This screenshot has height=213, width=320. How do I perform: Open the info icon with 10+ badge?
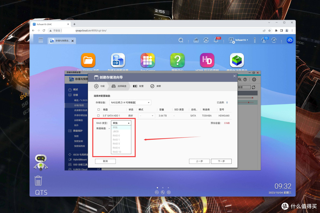(x=264, y=40)
